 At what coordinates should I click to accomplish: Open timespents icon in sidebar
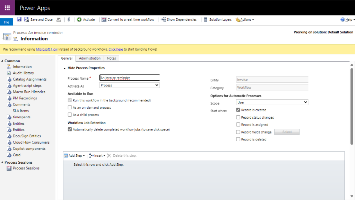[x=9, y=117]
